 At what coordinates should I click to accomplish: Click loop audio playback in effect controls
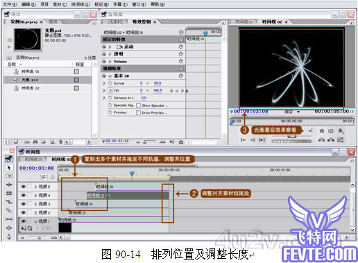point(181,142)
